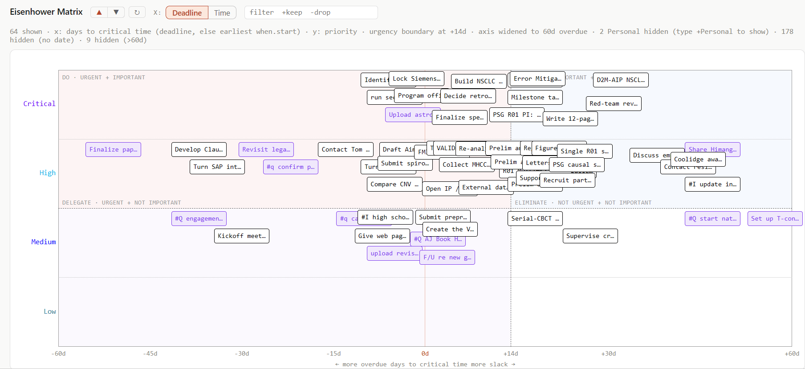The width and height of the screenshot is (805, 369).
Task: Click the down triangle icon
Action: pos(116,12)
